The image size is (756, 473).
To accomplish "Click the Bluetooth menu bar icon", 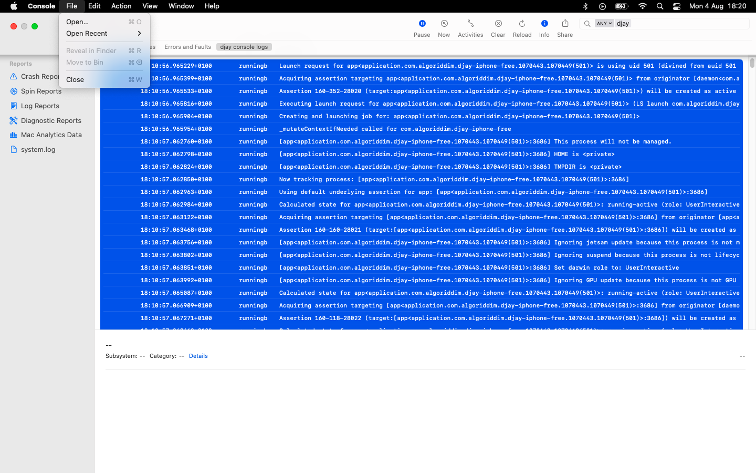I will 585,6.
